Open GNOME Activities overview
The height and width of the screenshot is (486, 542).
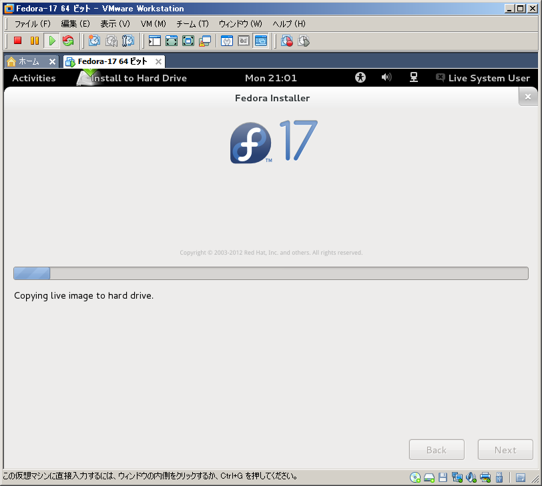[34, 78]
